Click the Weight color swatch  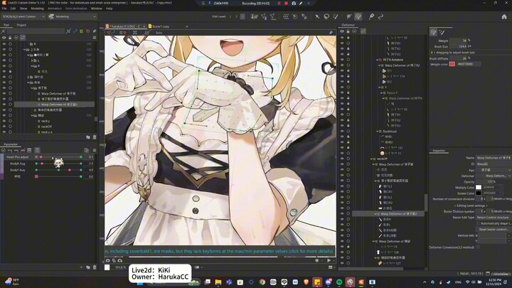click(452, 64)
